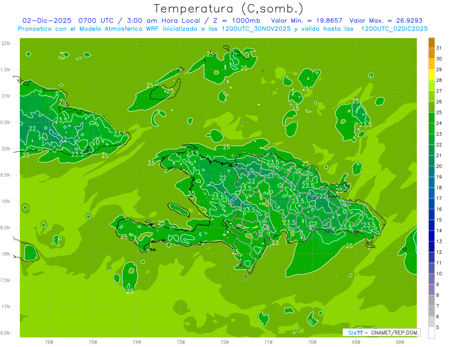The width and height of the screenshot is (449, 347).
Task: Click the orange swatch between 30 and 31
Action: click(431, 54)
